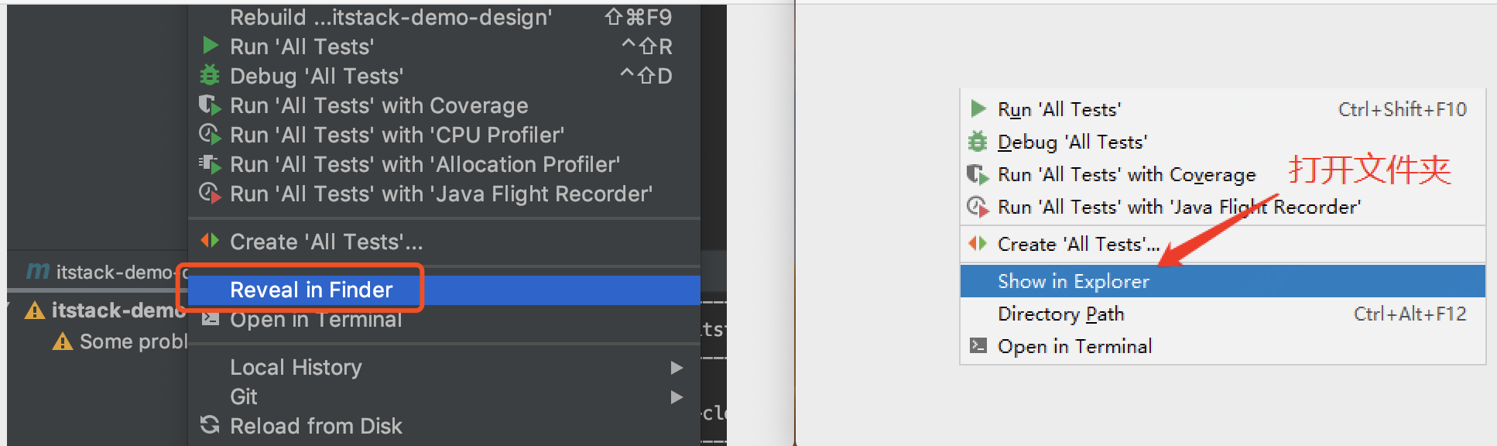The image size is (1497, 446).
Task: Click the green bug Debug icon in light menu
Action: (x=978, y=141)
